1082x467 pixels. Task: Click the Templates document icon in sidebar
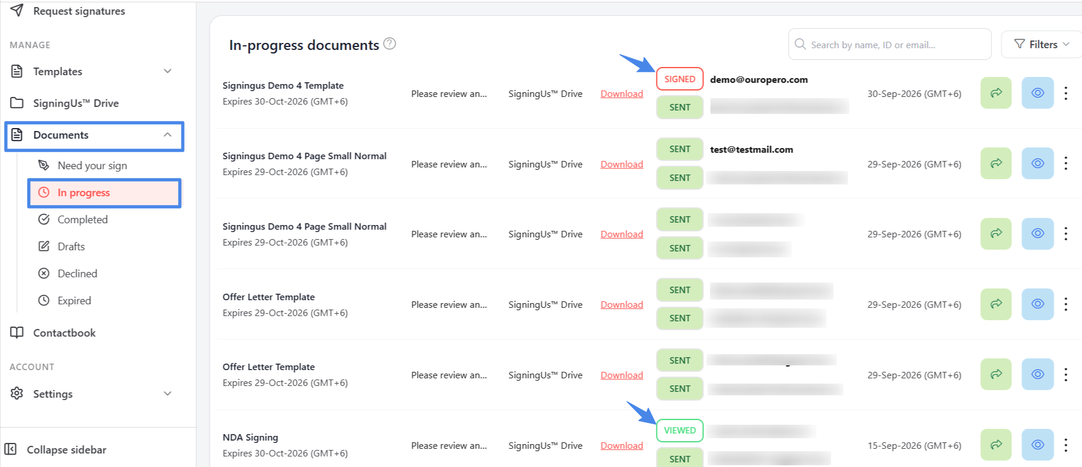[x=17, y=71]
